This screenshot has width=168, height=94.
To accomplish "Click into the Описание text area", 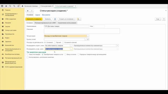I will pyautogui.click(x=82, y=31).
